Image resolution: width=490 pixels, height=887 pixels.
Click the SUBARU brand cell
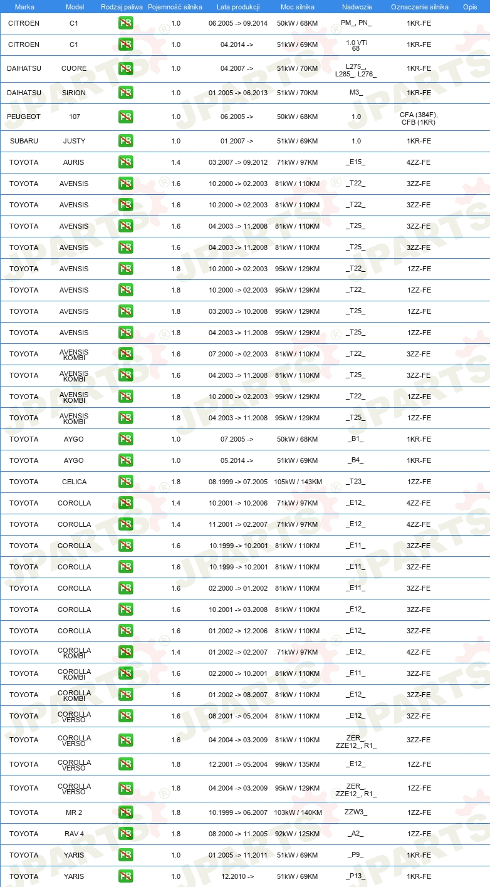coord(24,141)
